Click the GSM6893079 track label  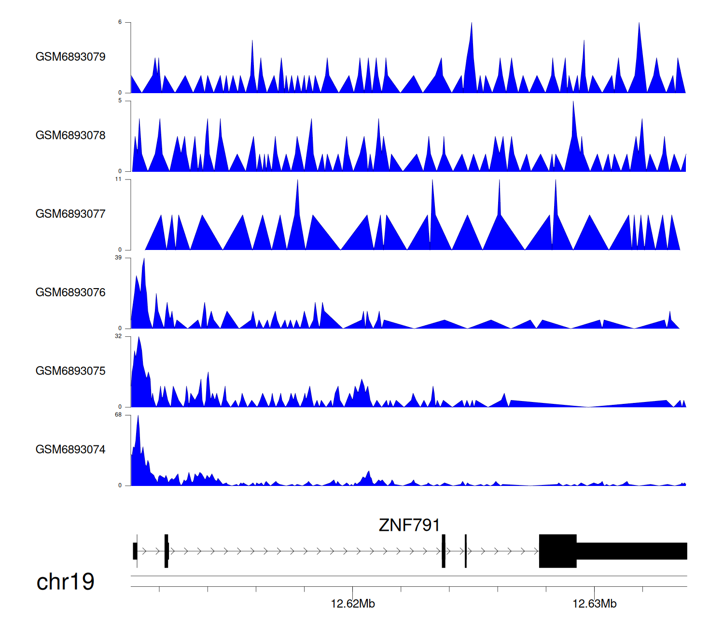tap(70, 57)
